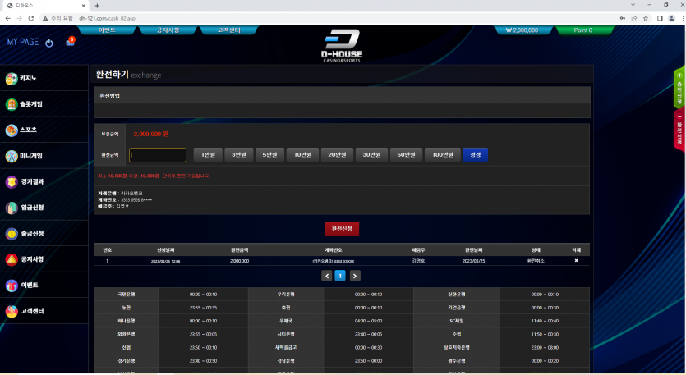686x375 pixels.
Task: Click the Chrome profile avatar icon
Action: [670, 18]
